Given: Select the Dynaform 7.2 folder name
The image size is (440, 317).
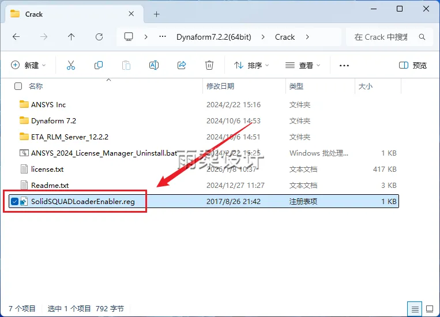Looking at the screenshot, I should click(54, 121).
